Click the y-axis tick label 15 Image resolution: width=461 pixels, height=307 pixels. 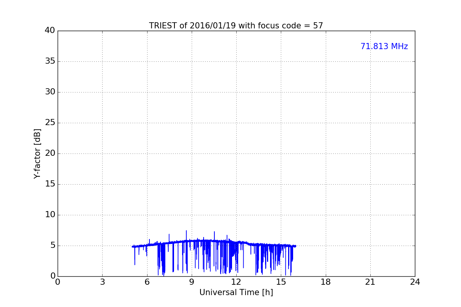point(50,184)
